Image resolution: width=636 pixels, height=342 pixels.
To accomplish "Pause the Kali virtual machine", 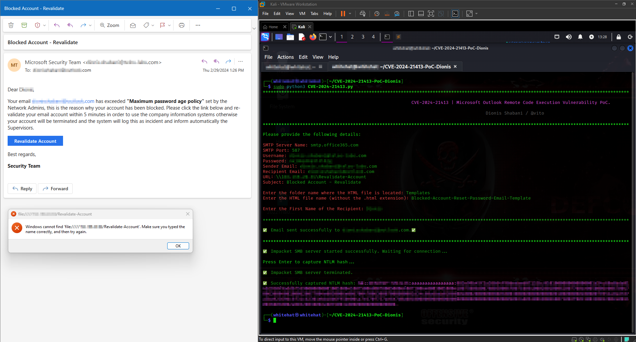I will (x=343, y=14).
